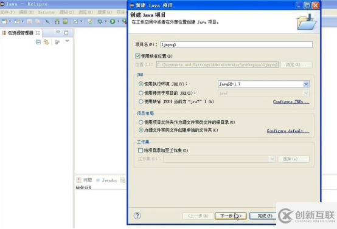Open the 编辑(E) menu
This screenshot has height=229, width=337.
click(26, 12)
